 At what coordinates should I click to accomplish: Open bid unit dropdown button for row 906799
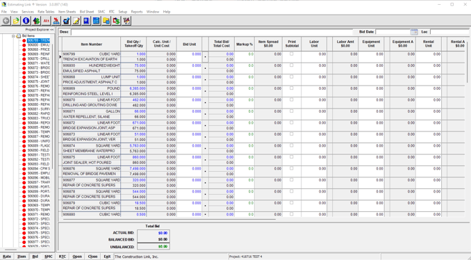(x=205, y=57)
